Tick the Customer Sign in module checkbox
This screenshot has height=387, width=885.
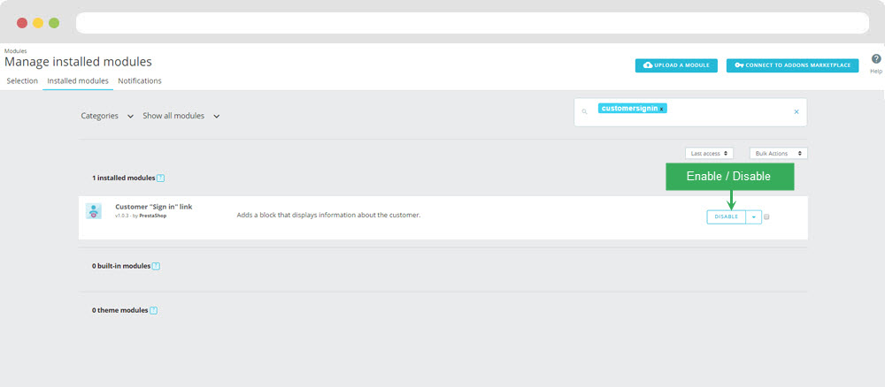point(766,216)
